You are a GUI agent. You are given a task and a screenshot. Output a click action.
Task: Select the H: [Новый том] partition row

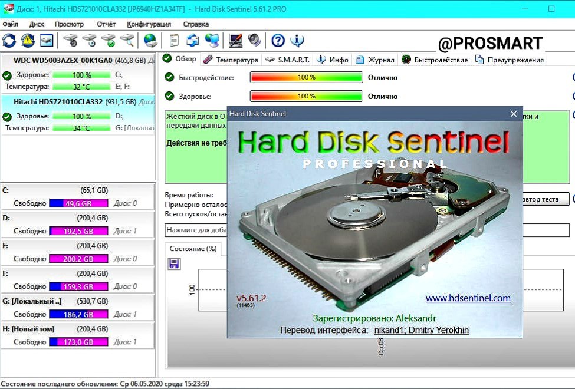pyautogui.click(x=78, y=335)
